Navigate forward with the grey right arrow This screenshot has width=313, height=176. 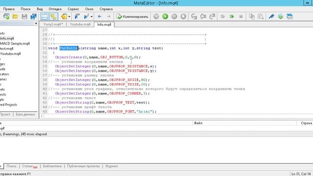click(x=109, y=17)
